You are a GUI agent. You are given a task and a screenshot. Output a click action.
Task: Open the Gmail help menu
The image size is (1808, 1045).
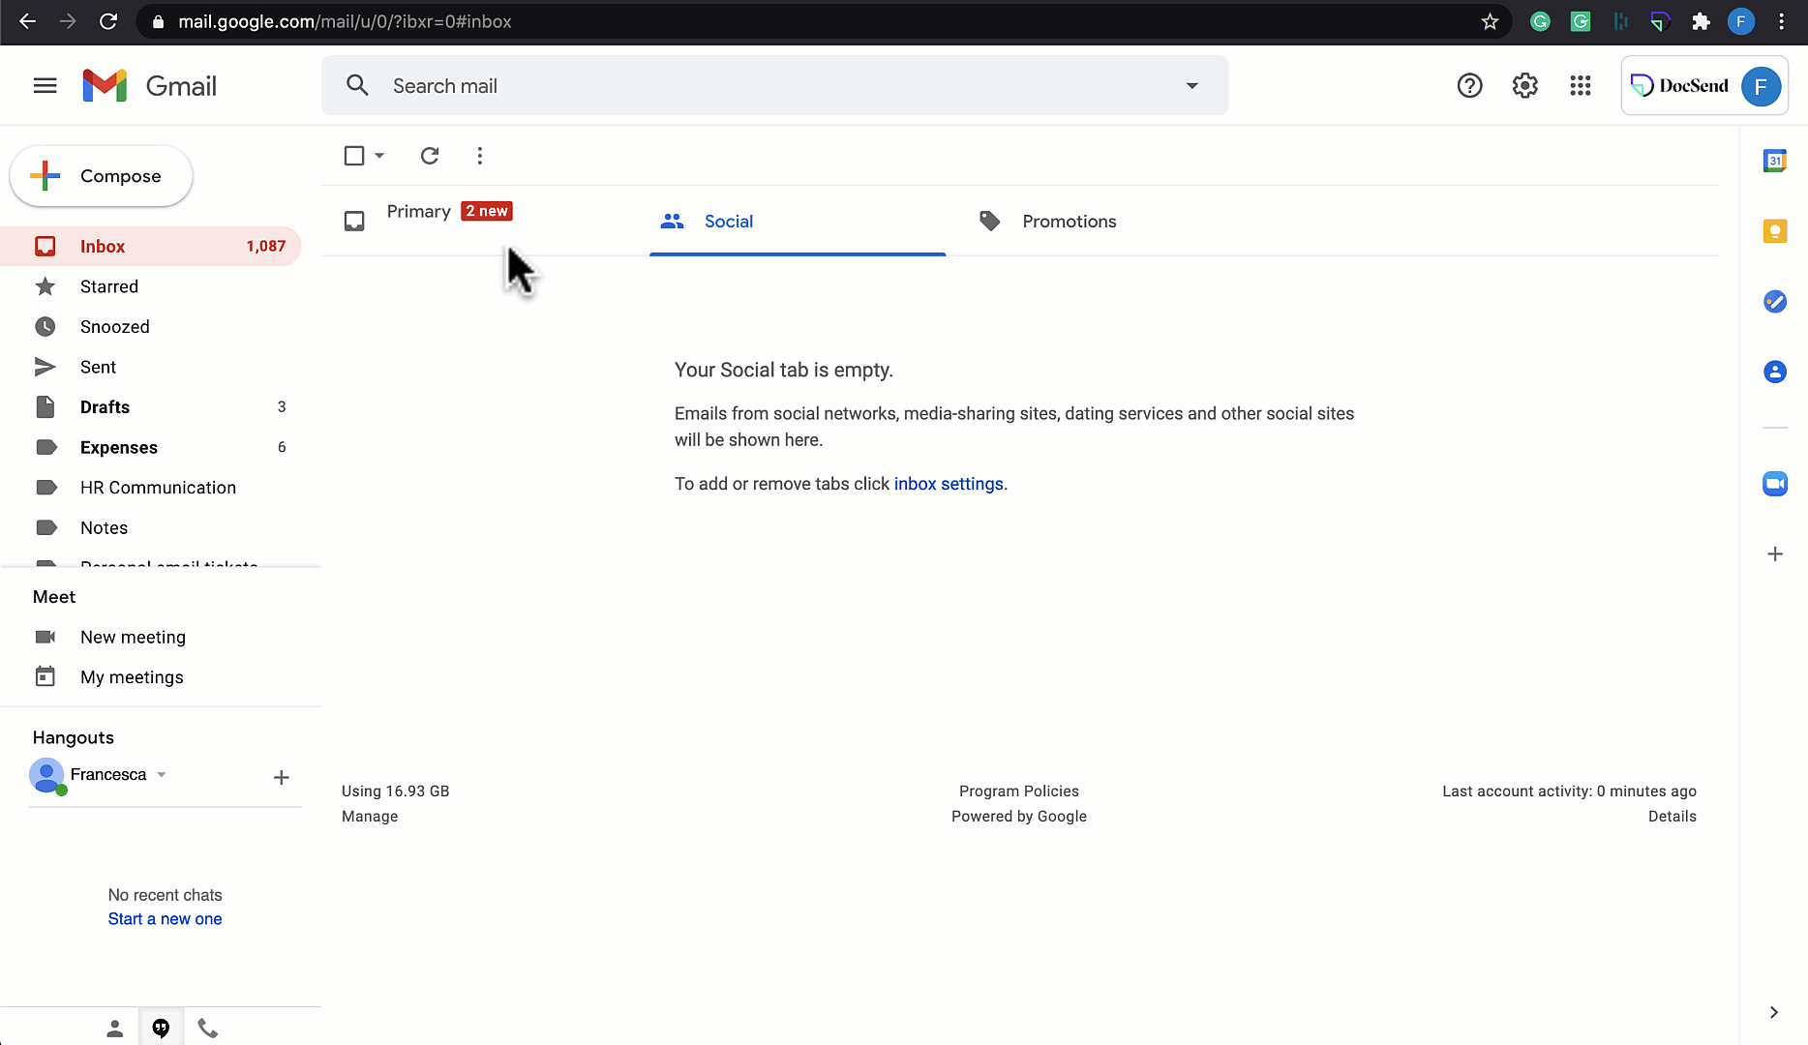1469,85
